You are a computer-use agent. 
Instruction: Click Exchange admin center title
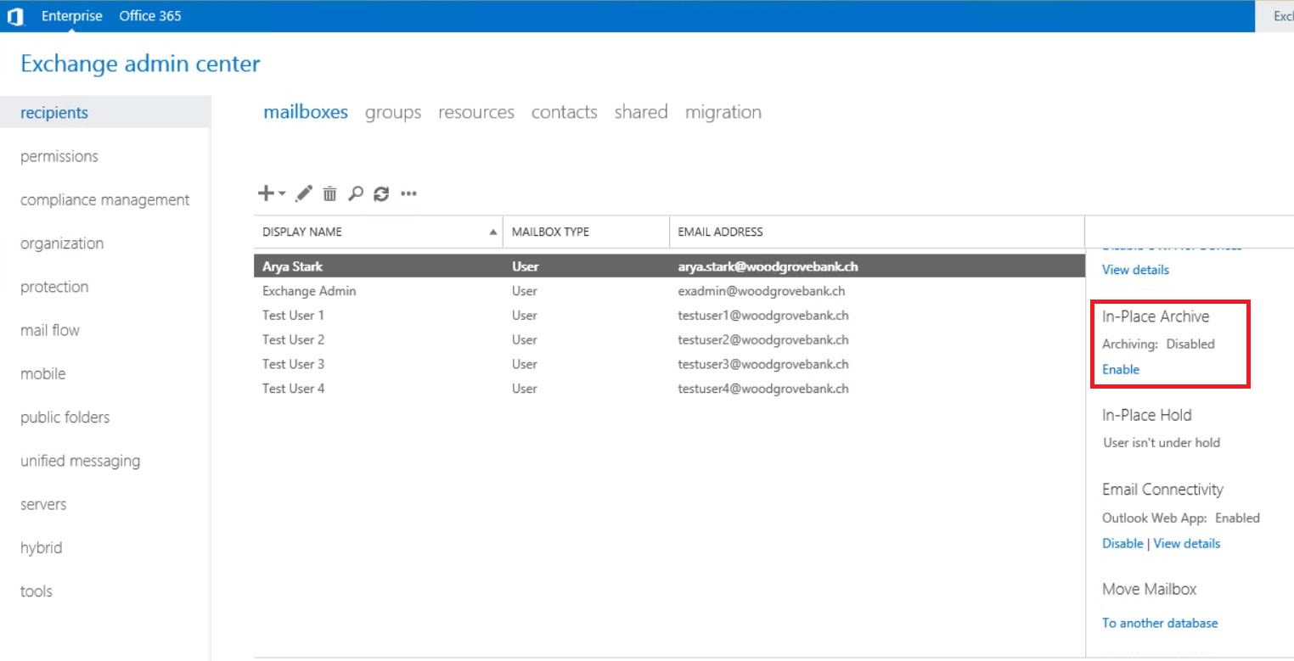click(140, 64)
